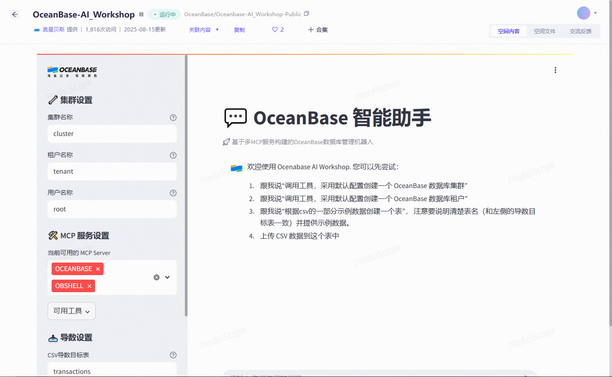Click the 复制 button to duplicate the space
The image size is (612, 377).
click(x=239, y=29)
